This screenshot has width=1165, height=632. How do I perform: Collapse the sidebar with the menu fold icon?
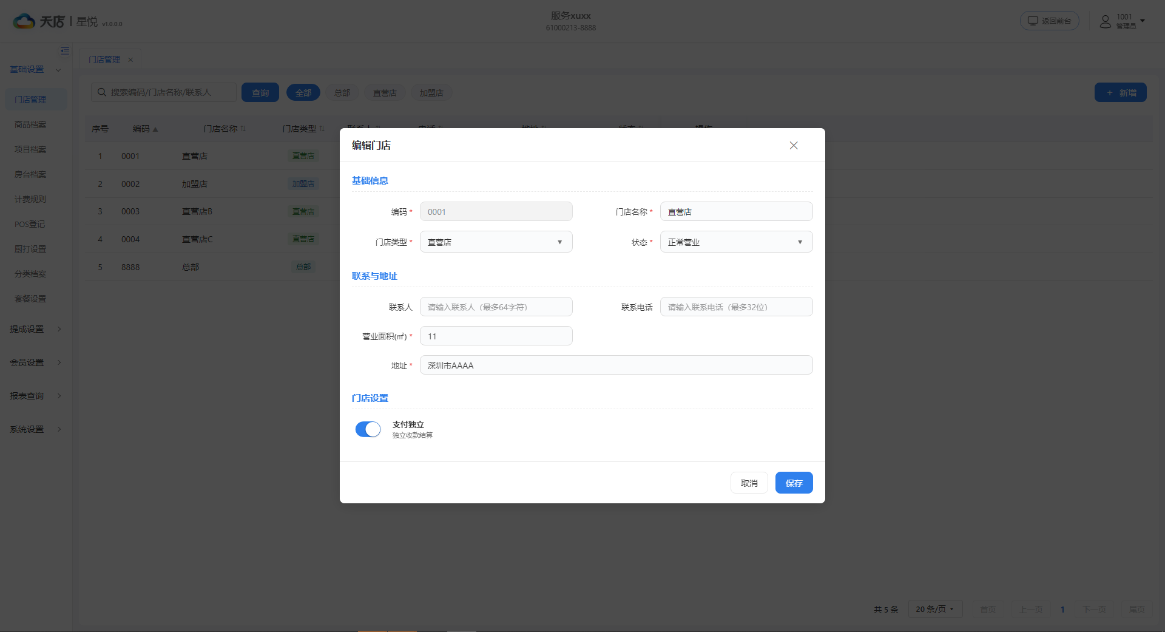pos(65,51)
